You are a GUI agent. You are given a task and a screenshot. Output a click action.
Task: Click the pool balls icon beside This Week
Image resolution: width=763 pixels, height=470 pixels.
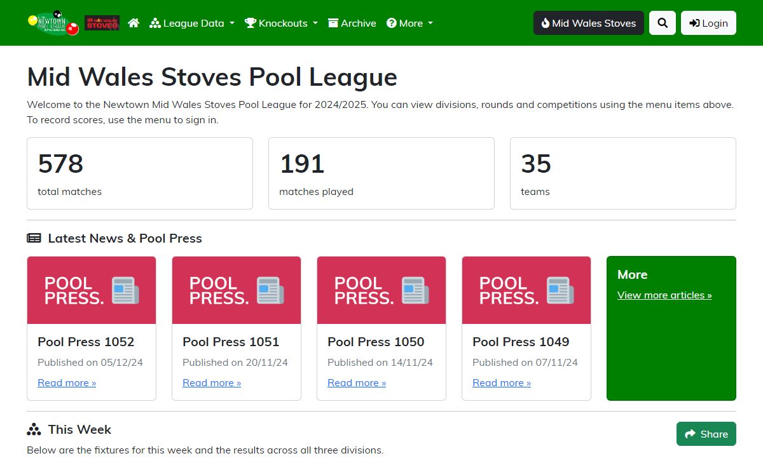pyautogui.click(x=34, y=429)
